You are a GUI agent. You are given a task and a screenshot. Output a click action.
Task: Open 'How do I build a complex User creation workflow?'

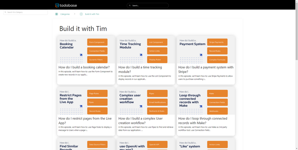point(140,121)
